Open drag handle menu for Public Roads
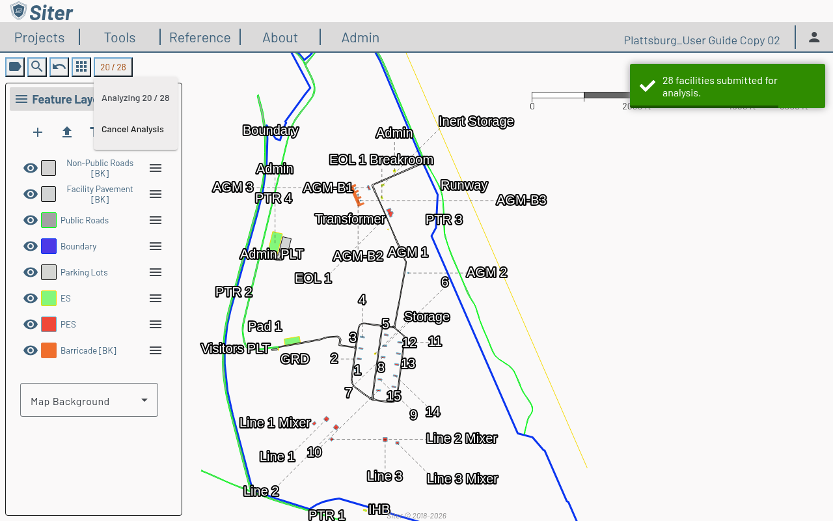 (156, 220)
